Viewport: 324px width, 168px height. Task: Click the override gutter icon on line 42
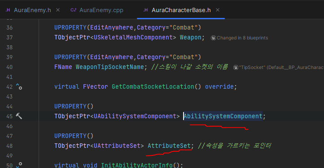19,86
